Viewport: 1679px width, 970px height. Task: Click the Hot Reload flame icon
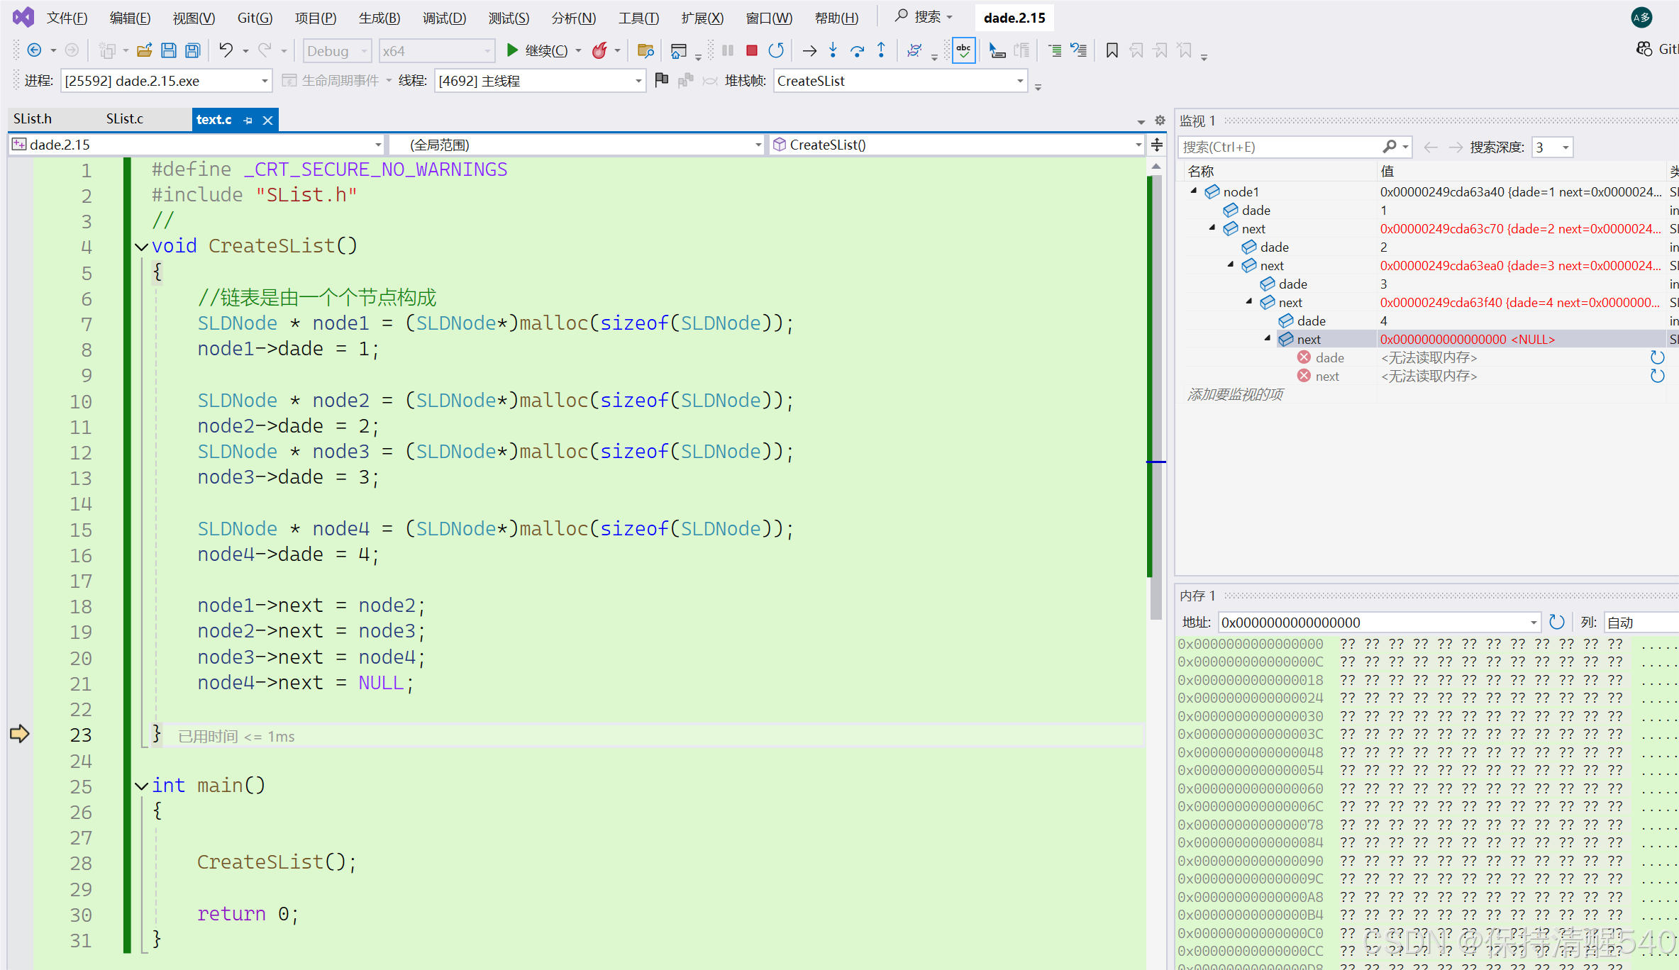pos(599,50)
